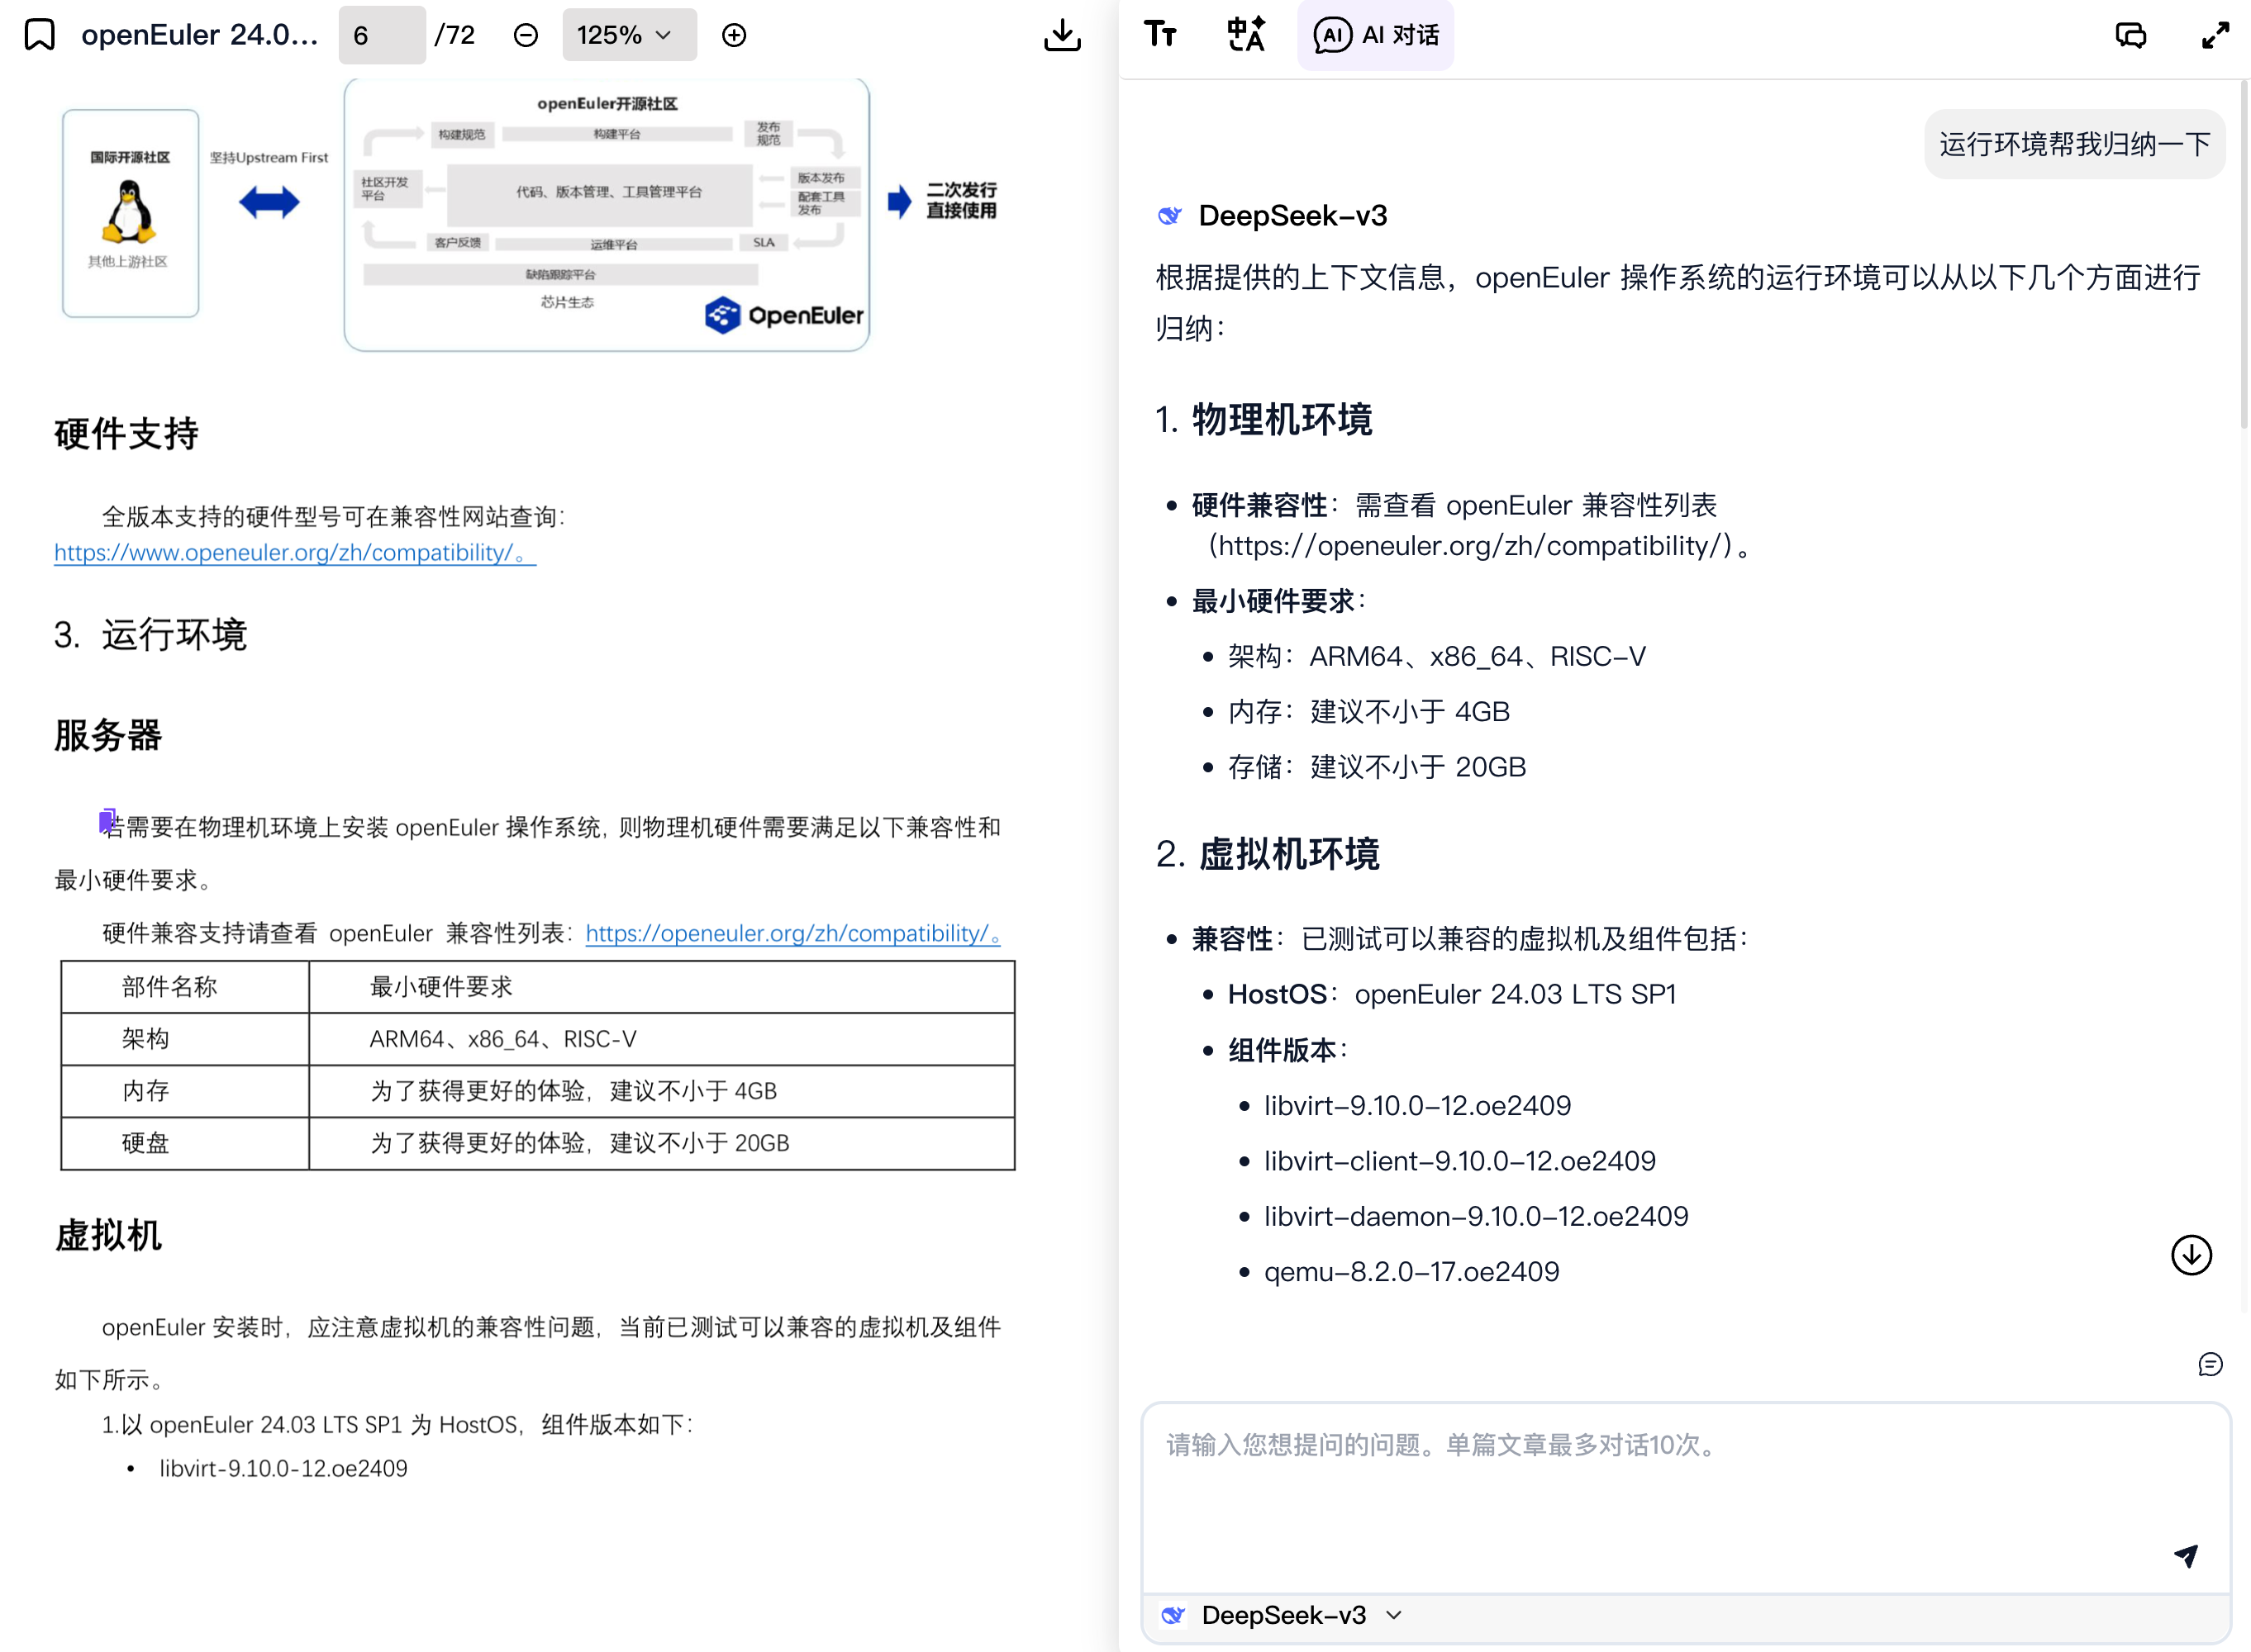Open the 125% zoom level dropdown
Image resolution: width=2251 pixels, height=1652 pixels.
click(630, 36)
